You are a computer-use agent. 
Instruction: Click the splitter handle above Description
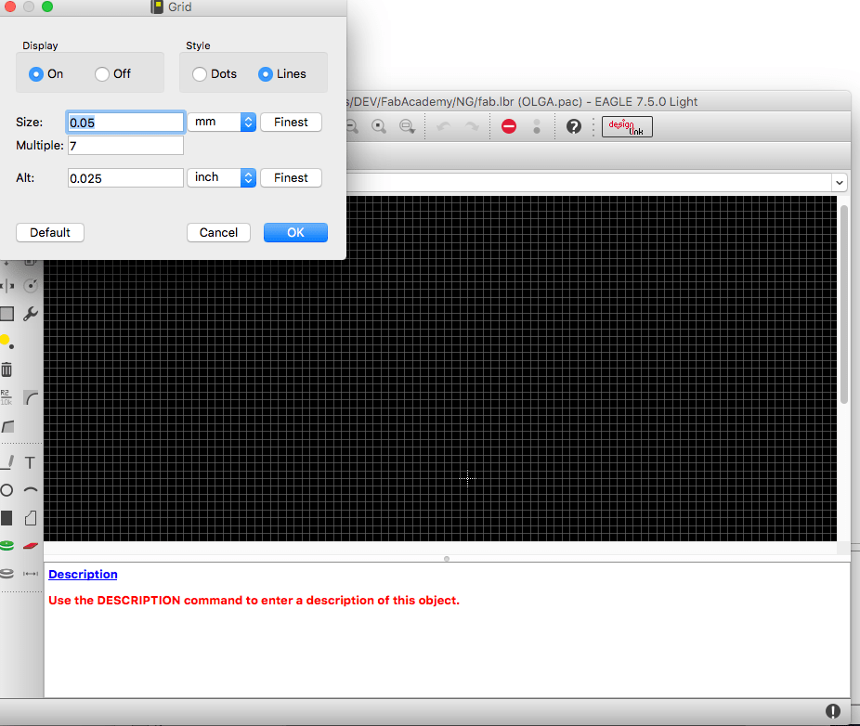click(447, 559)
